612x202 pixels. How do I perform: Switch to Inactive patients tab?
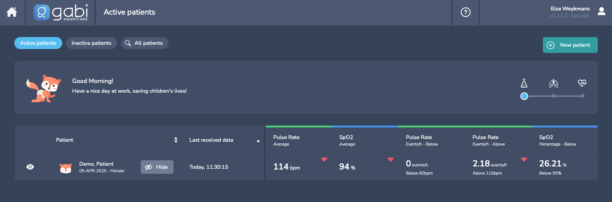[91, 43]
